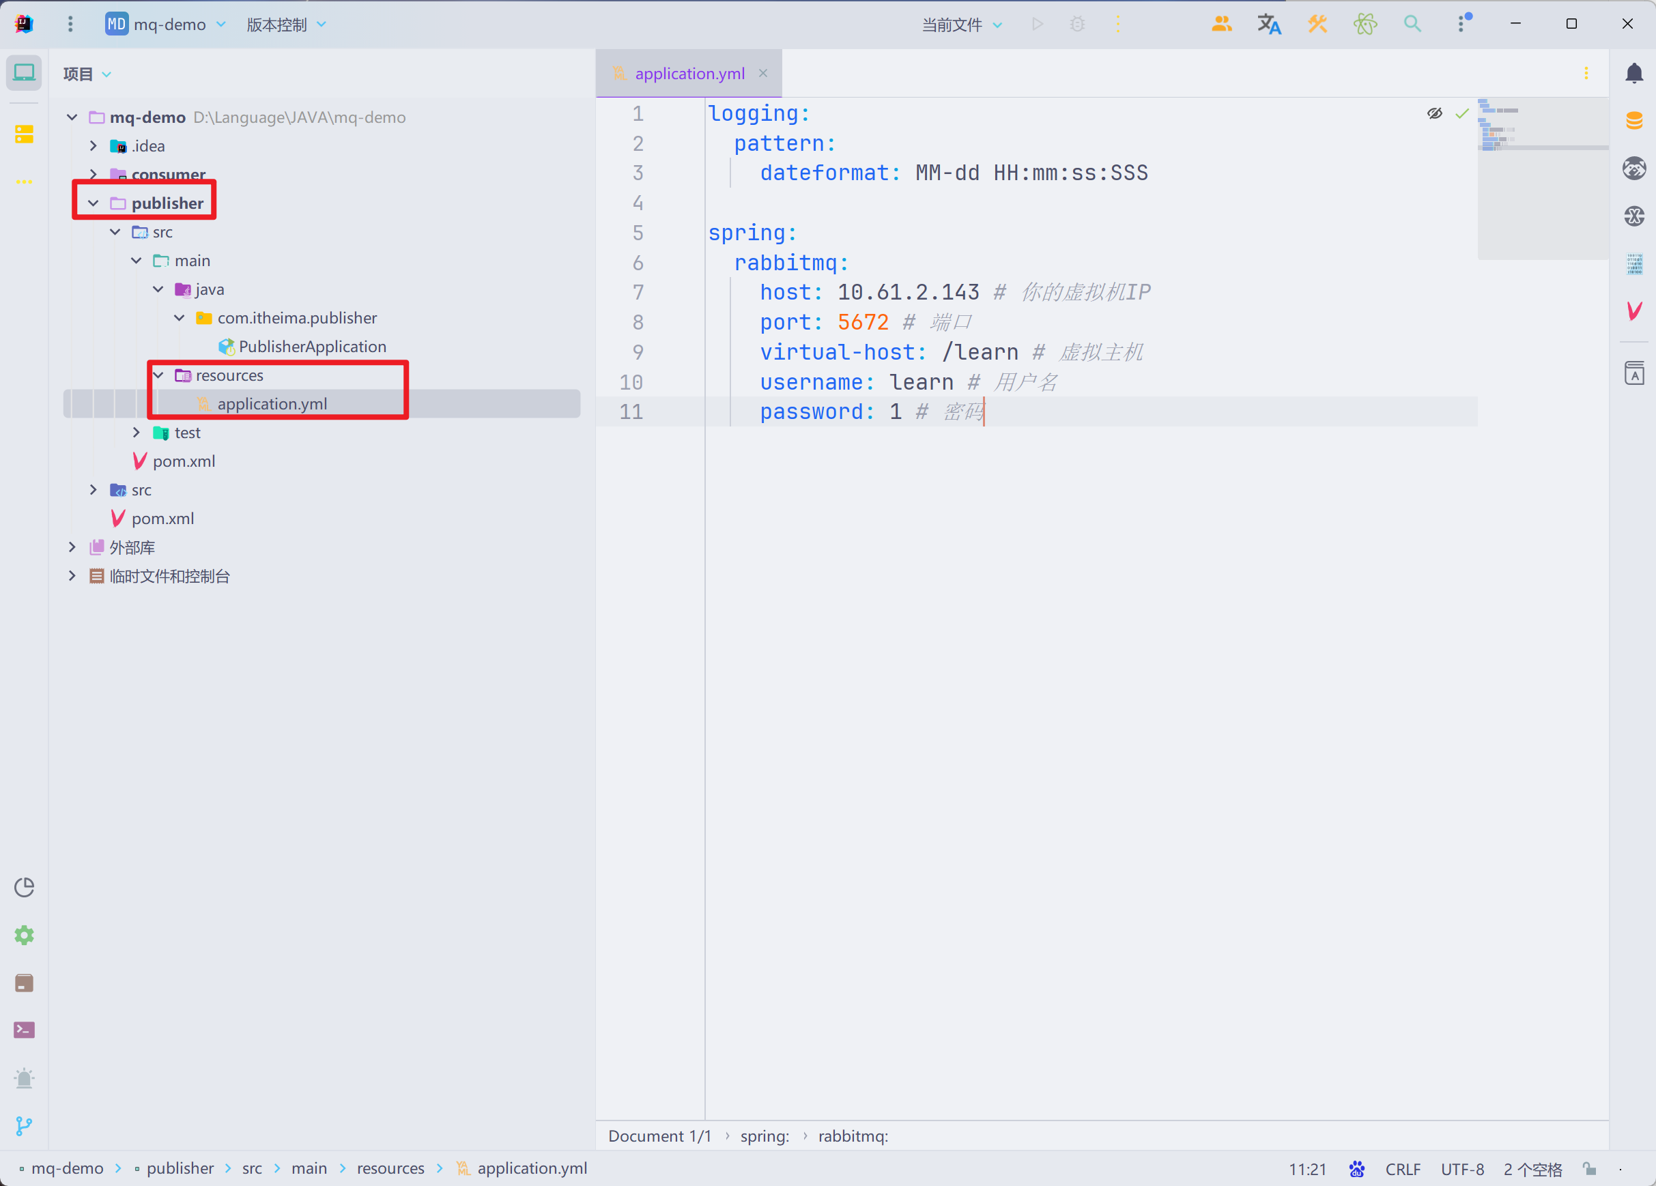This screenshot has height=1186, width=1656.
Task: Click 11:21 caret position indicator
Action: (x=1307, y=1168)
